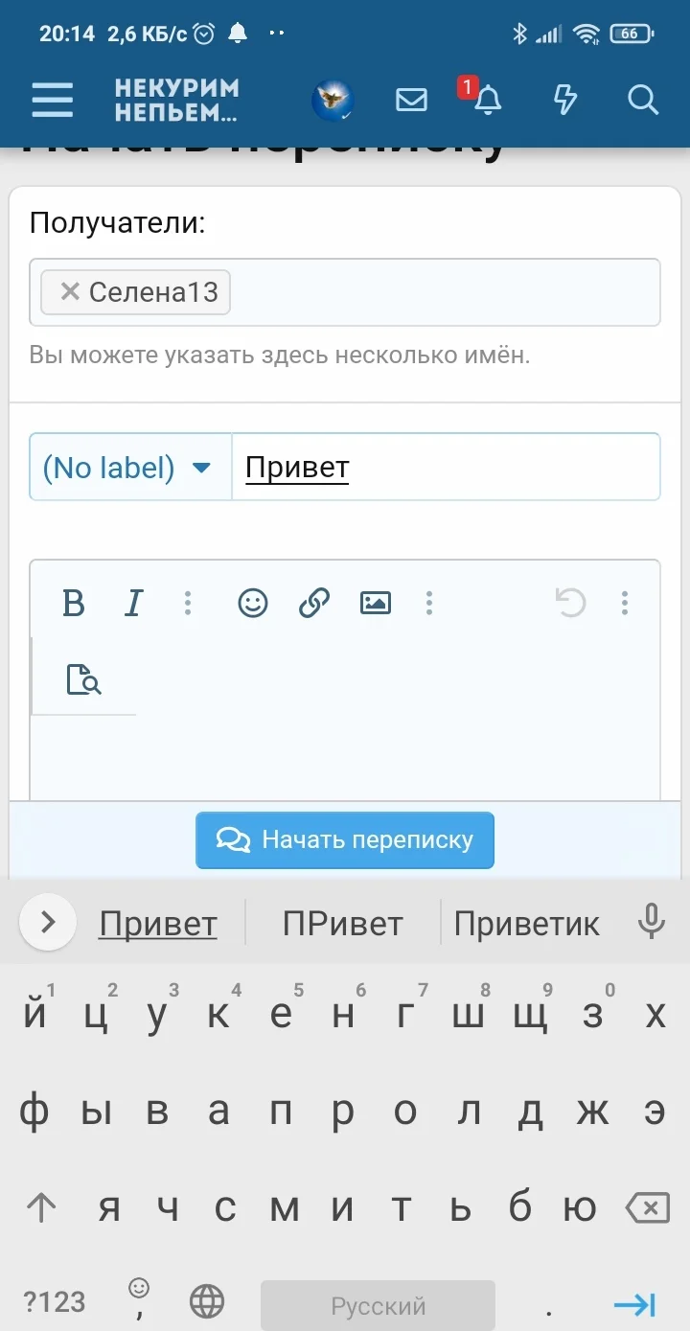Open the notifications bell with badge
Viewport: 690px width, 1331px height.
tap(487, 100)
